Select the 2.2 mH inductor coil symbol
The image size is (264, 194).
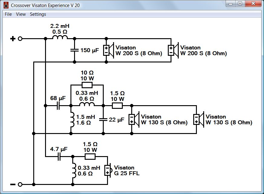click(x=60, y=38)
